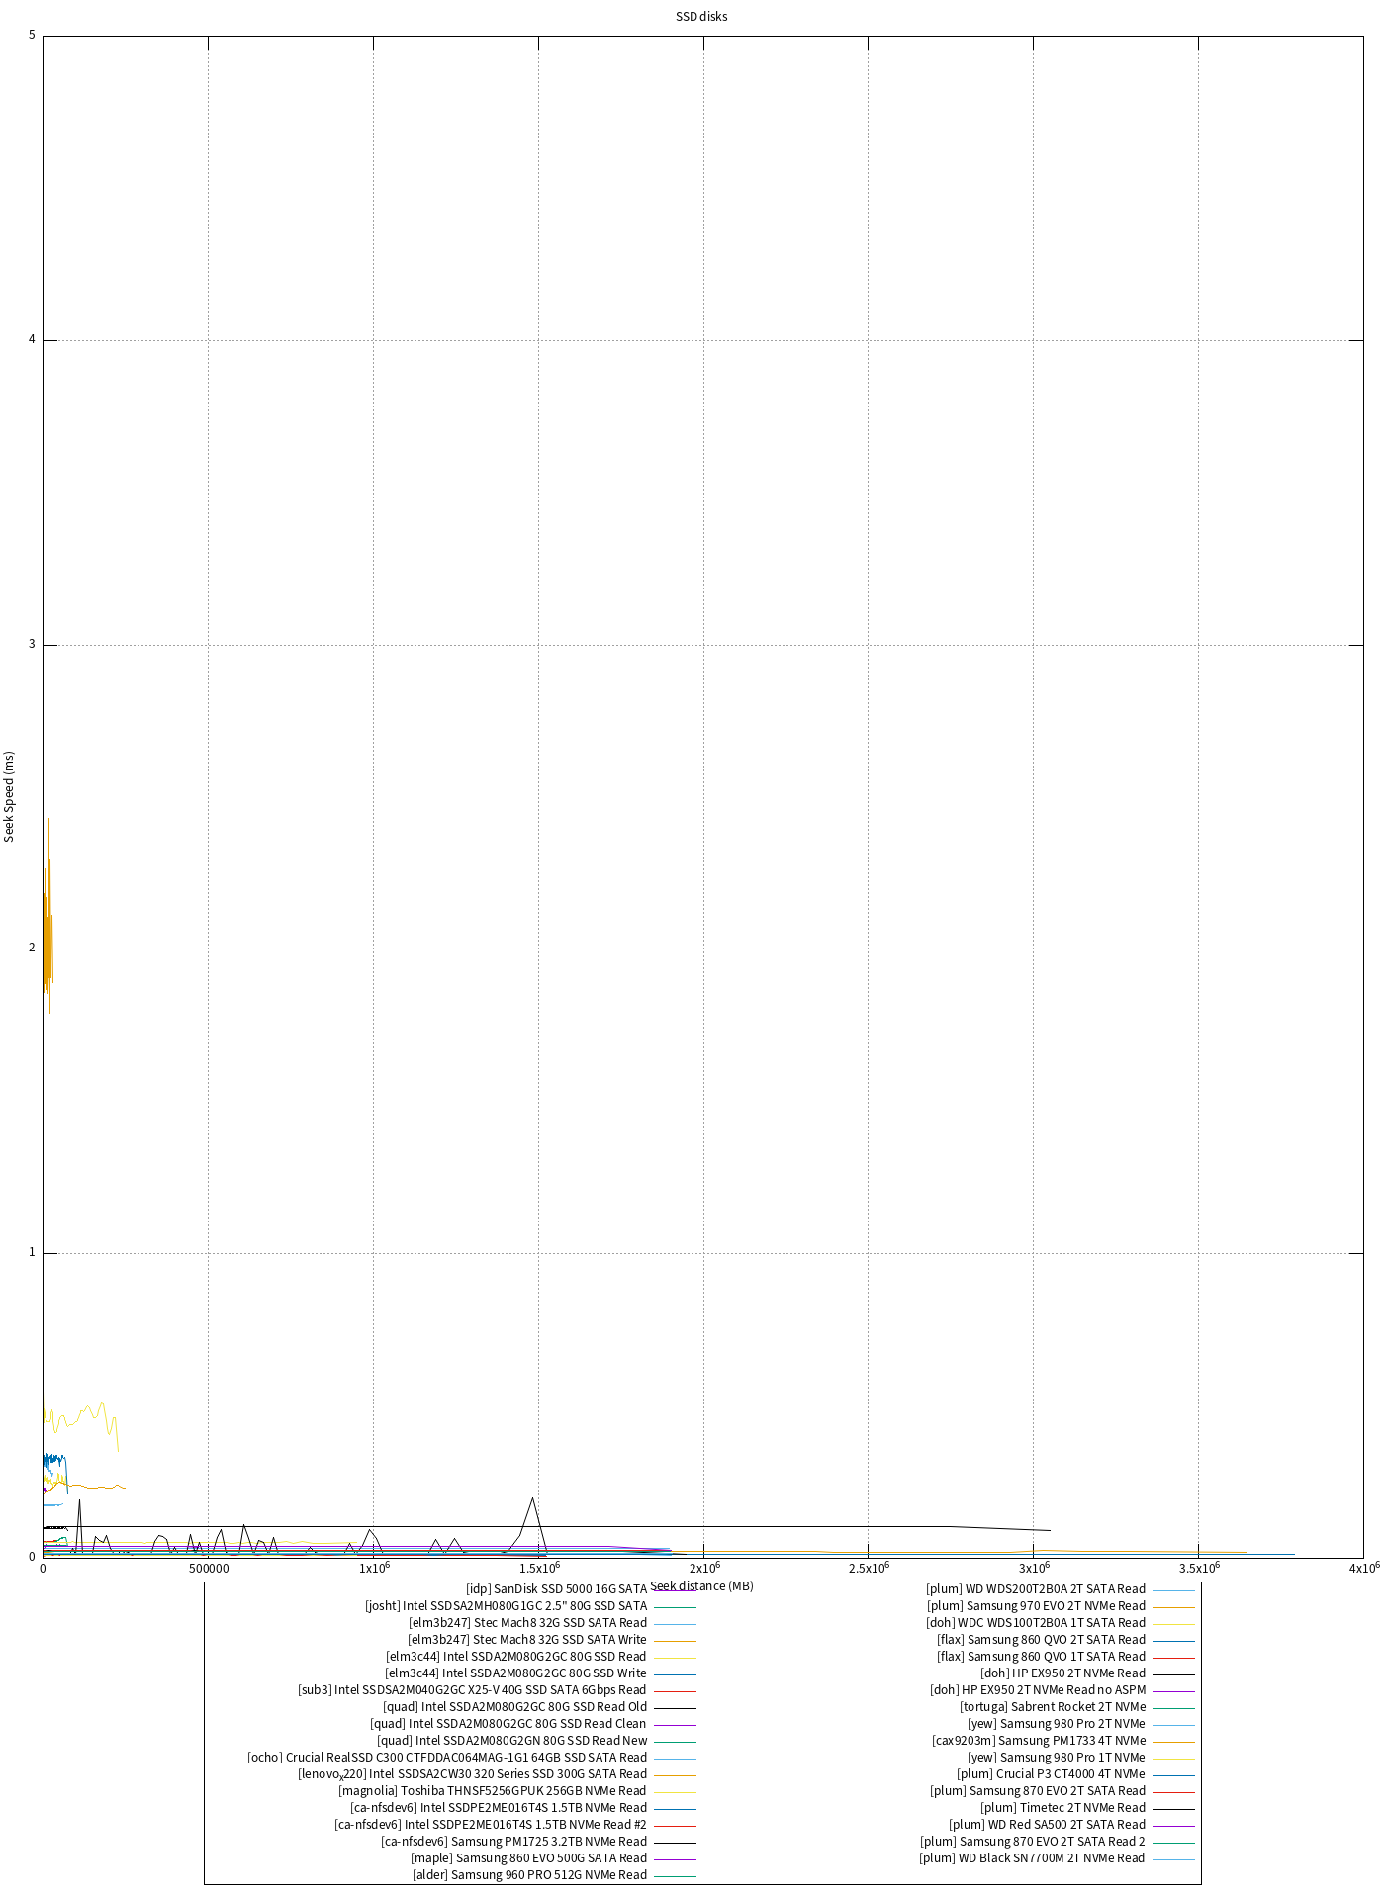This screenshot has height=1899, width=1385.
Task: Click '[cax9203m] Samsung PM1733 4T NVMe' entry
Action: (1039, 1741)
